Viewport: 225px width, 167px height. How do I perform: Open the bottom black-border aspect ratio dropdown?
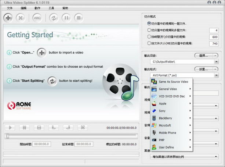(215, 157)
